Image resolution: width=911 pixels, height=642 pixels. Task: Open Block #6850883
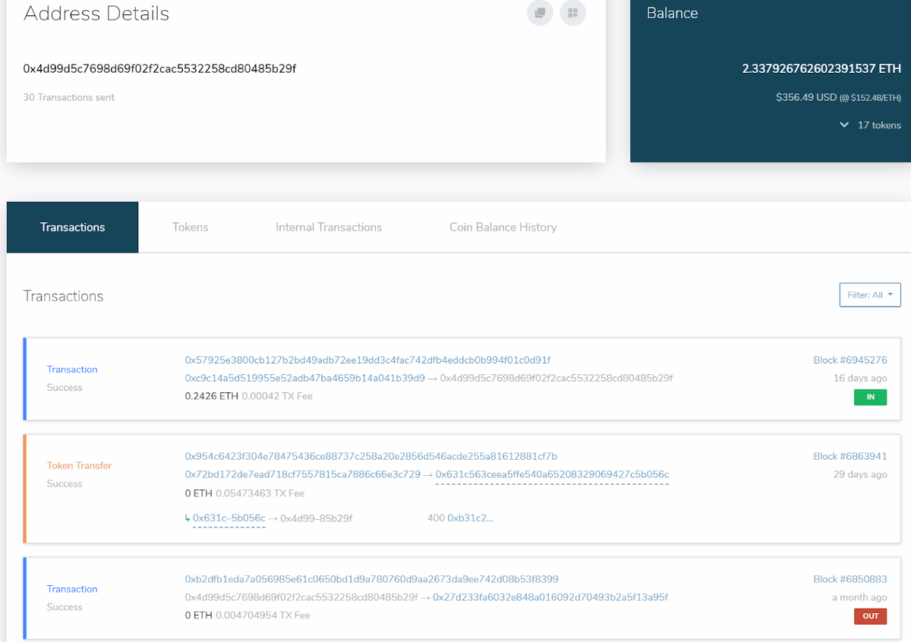point(850,579)
